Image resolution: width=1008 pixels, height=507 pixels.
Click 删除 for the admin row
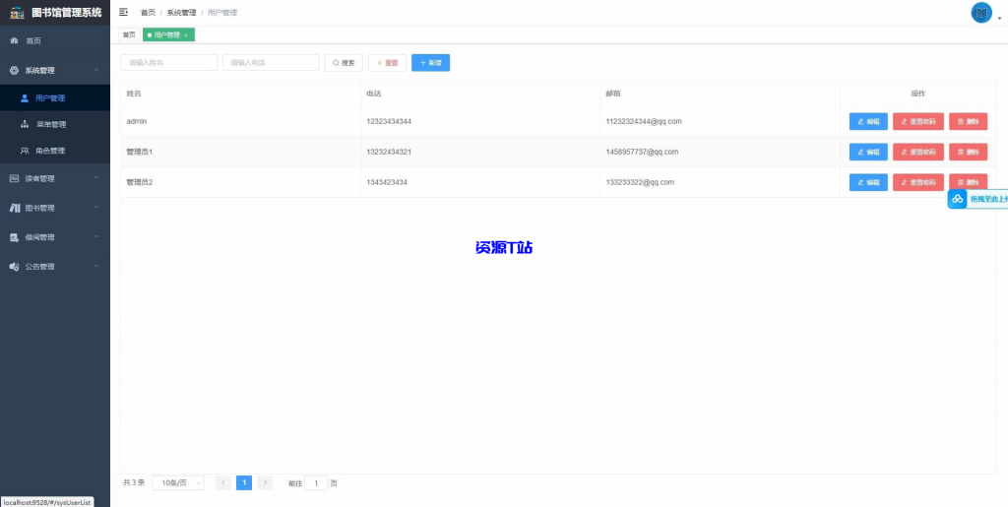969,121
